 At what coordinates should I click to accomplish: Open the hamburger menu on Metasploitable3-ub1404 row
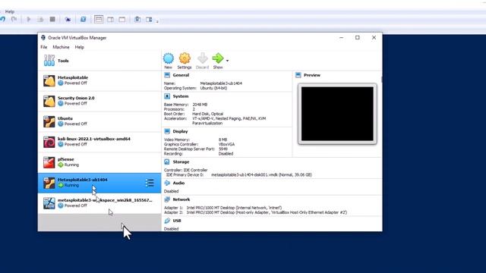150,183
